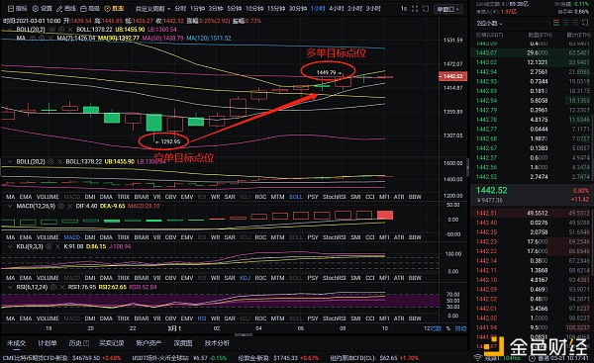Click the pop-out window icon beside fullscreen

426,8
